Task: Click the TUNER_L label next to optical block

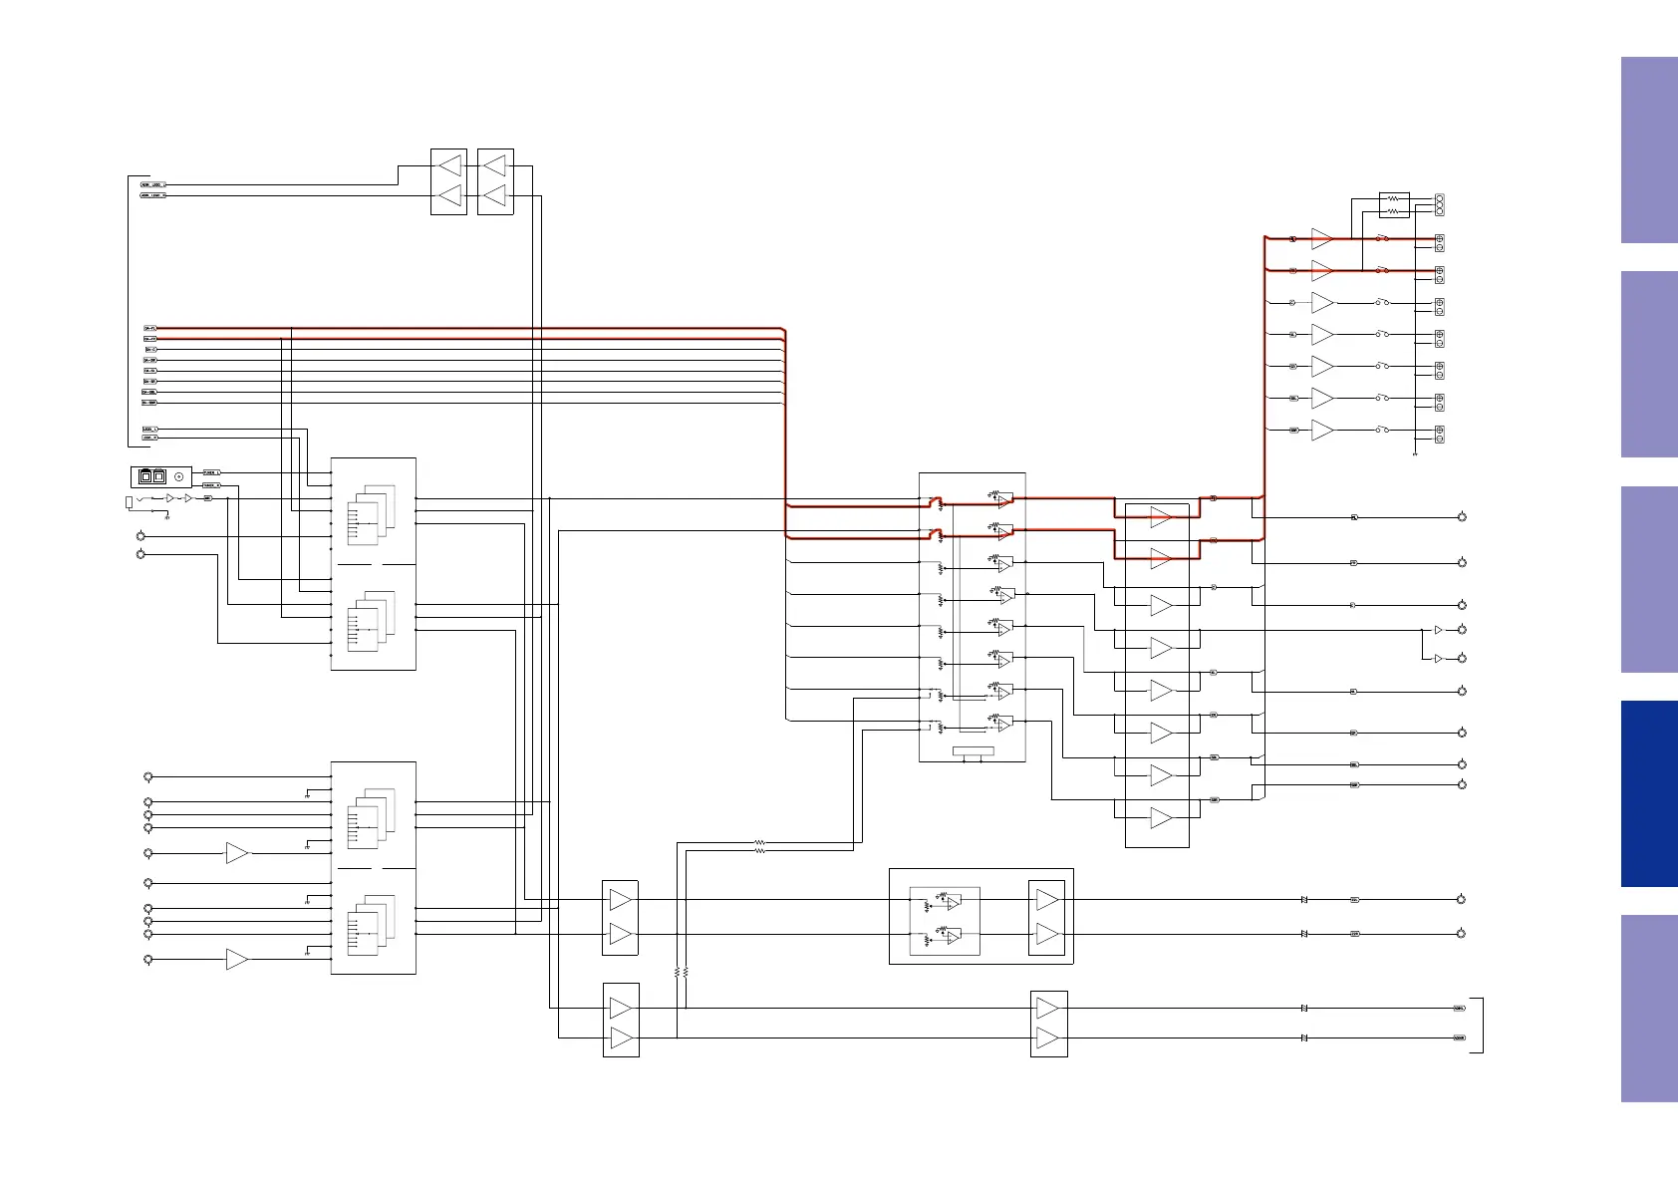Action: tap(211, 472)
